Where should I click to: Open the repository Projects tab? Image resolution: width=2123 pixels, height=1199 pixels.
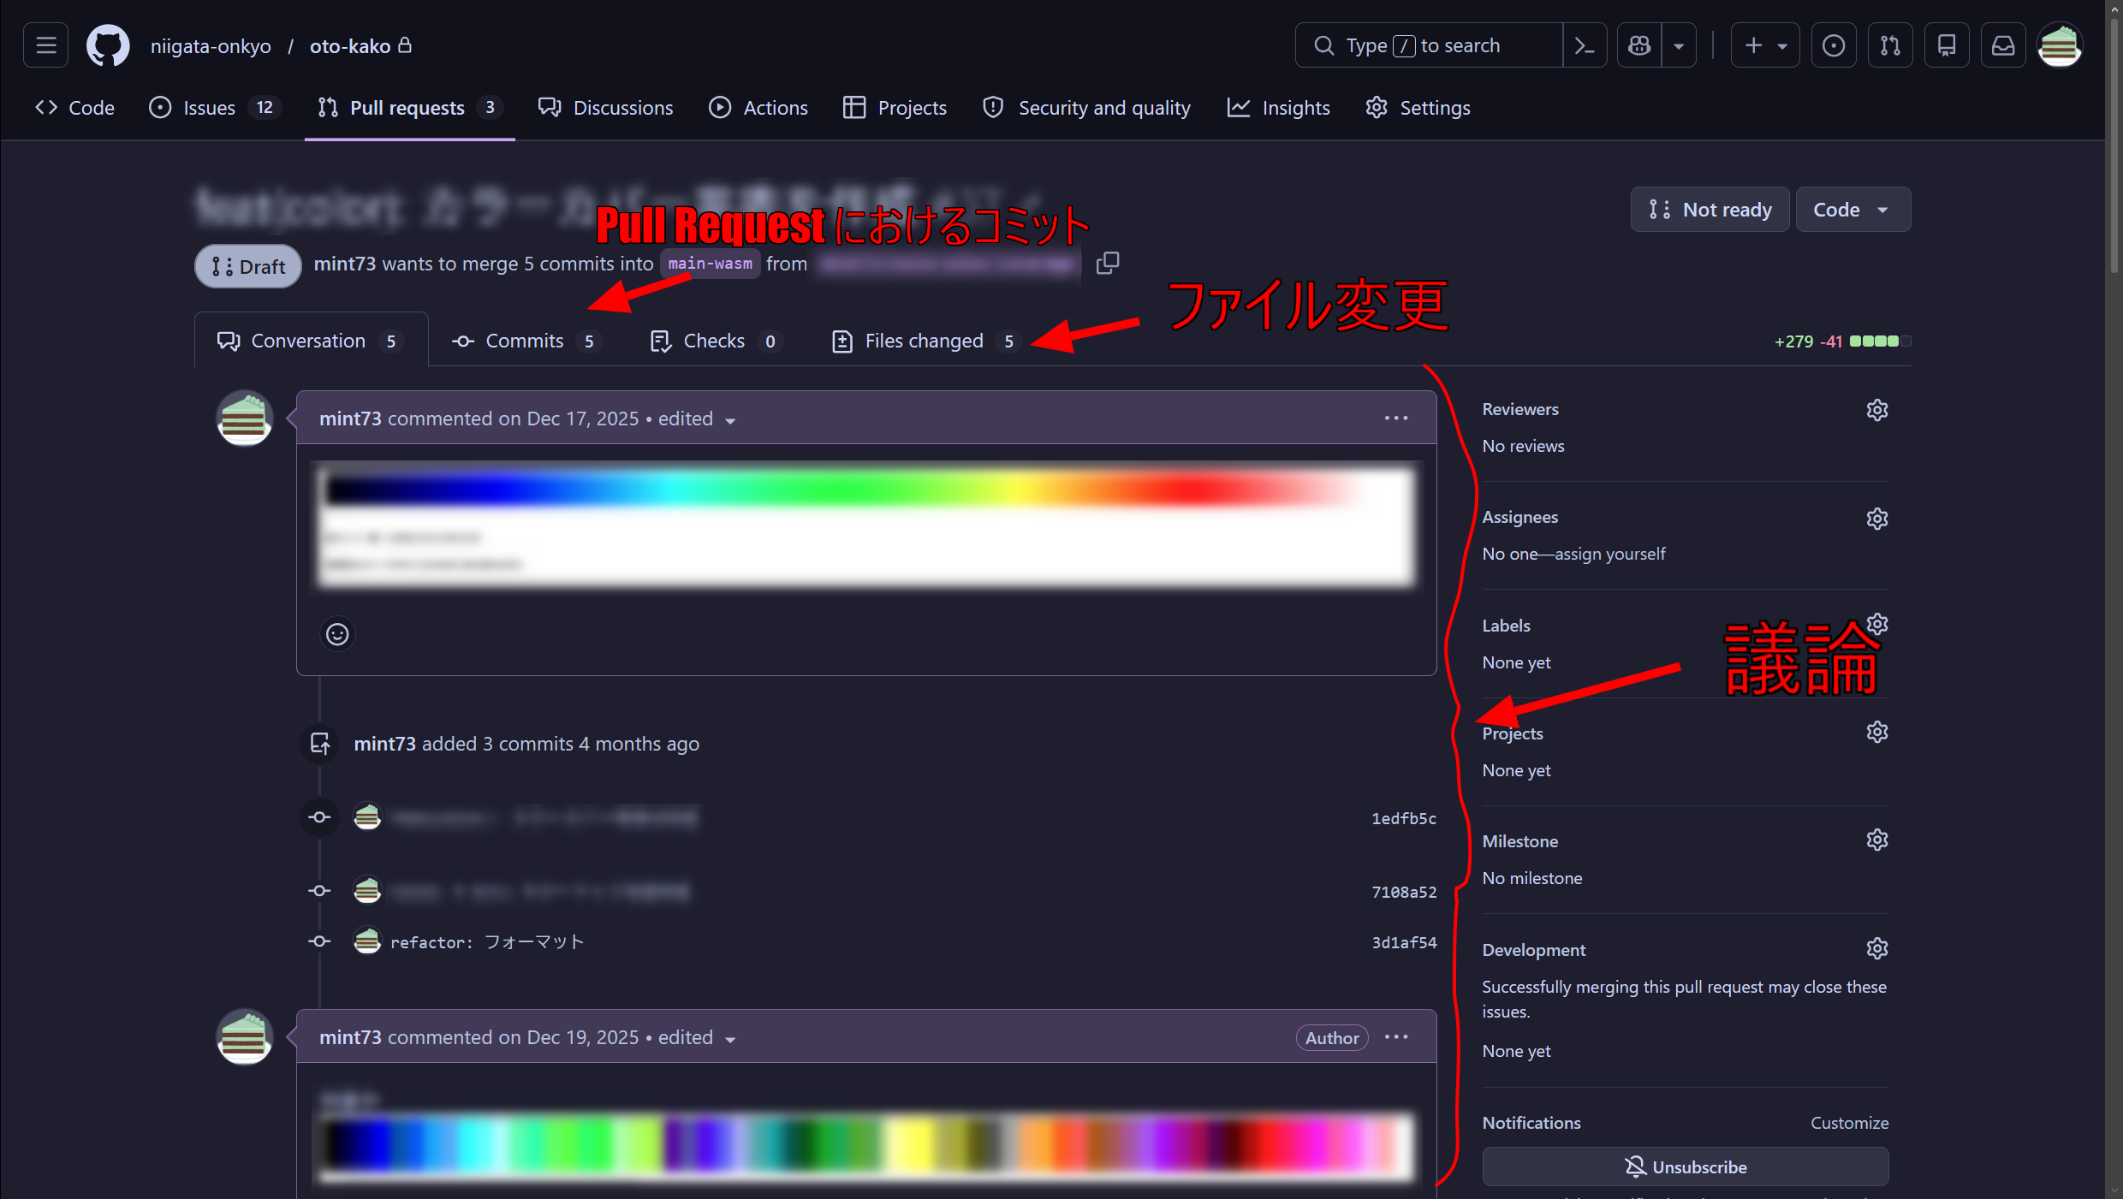(x=895, y=108)
